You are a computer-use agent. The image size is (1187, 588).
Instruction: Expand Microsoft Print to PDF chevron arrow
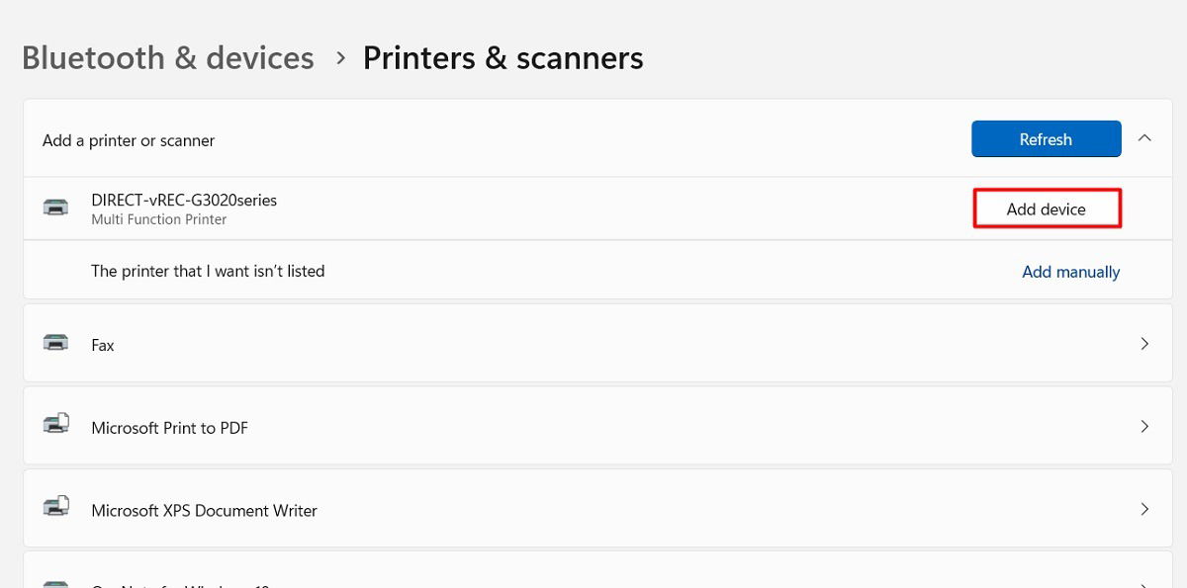click(x=1144, y=427)
